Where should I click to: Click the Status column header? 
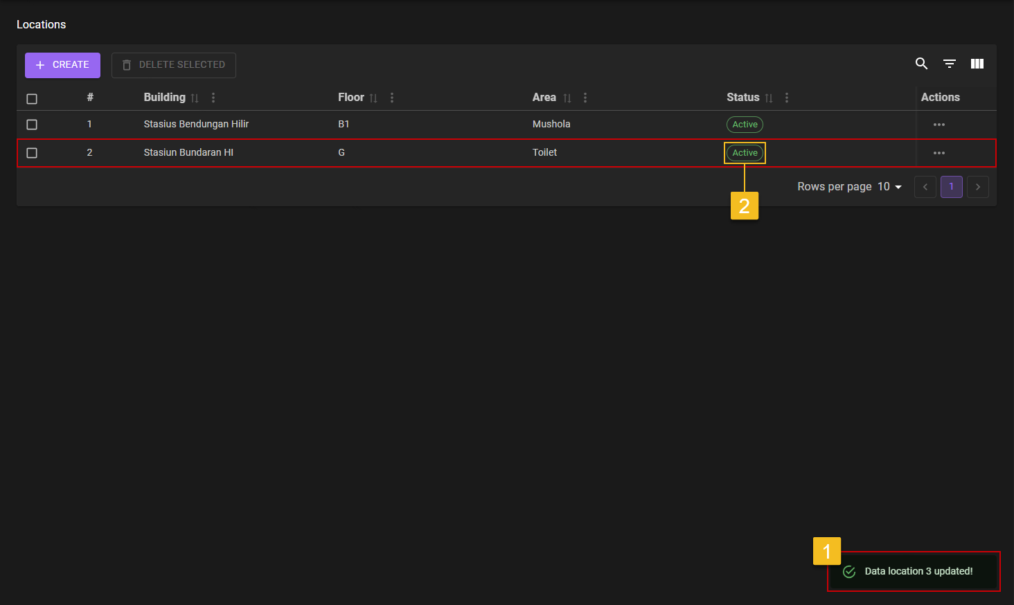[742, 98]
